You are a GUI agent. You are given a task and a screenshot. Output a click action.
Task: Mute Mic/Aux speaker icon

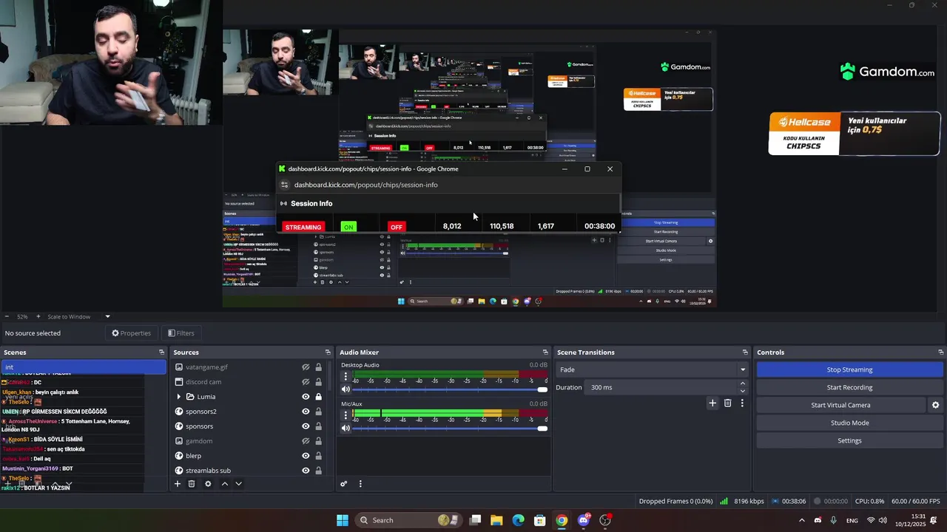[346, 429]
